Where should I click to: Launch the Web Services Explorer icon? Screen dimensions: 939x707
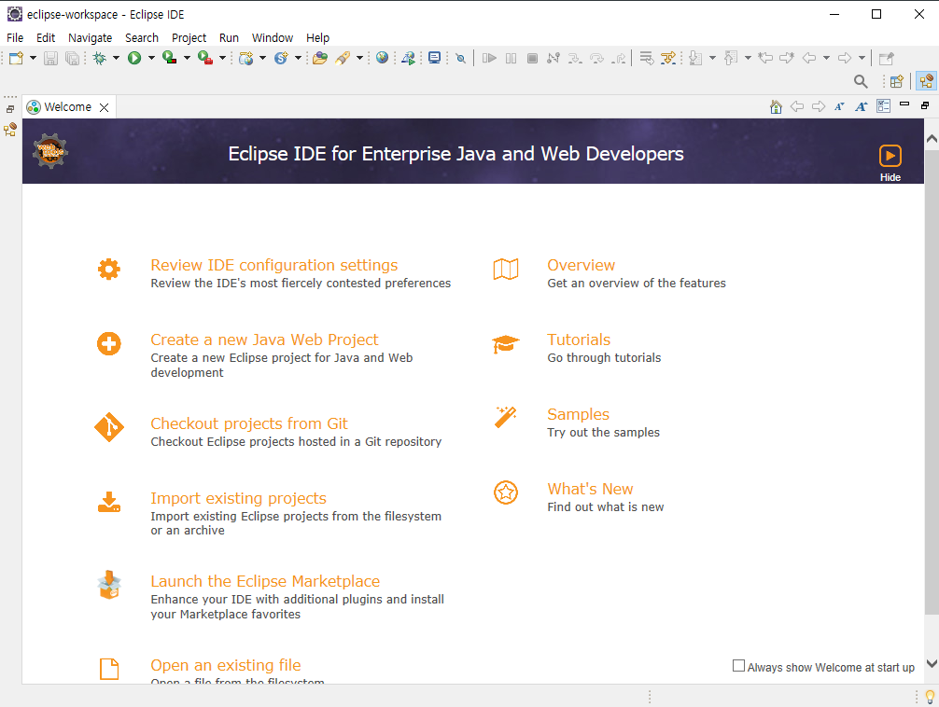coord(409,58)
